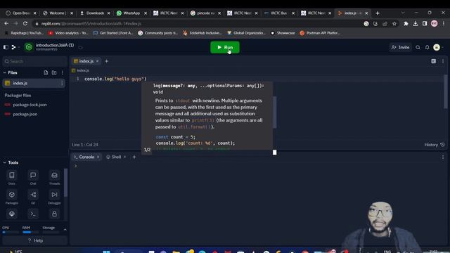
Task: Collapse the Files section
Action: [x=5, y=72]
